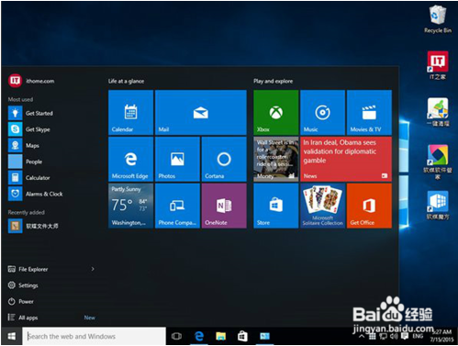This screenshot has height=346, width=458.
Task: Click the volume icon in system tray
Action: tap(394, 336)
